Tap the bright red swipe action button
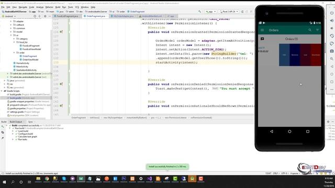The image size is (335, 188). click(x=316, y=55)
